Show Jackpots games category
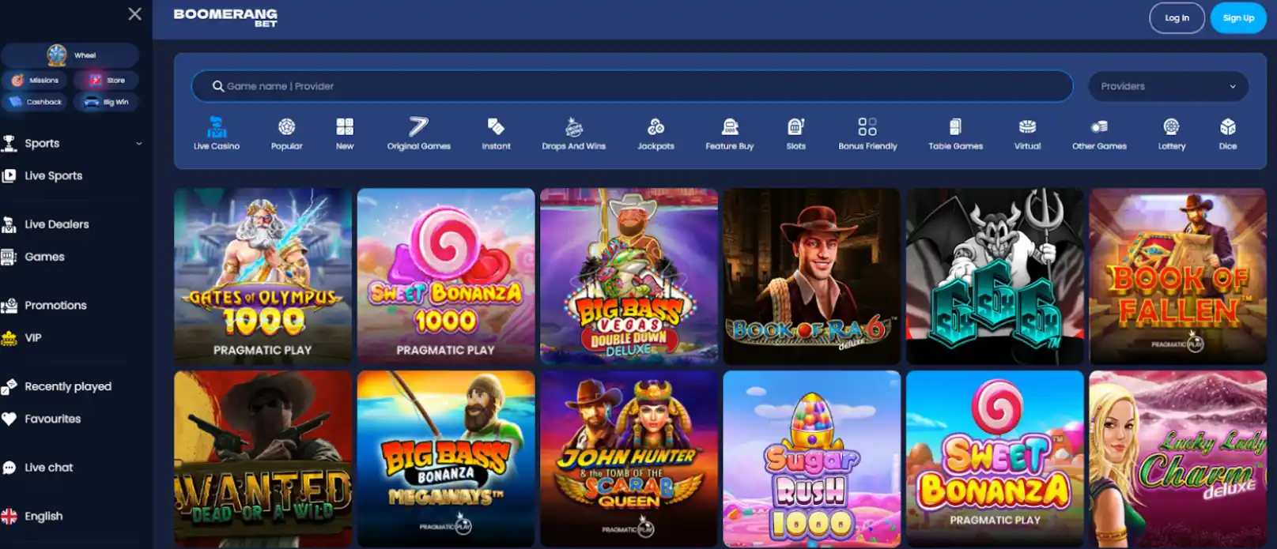 click(x=656, y=133)
